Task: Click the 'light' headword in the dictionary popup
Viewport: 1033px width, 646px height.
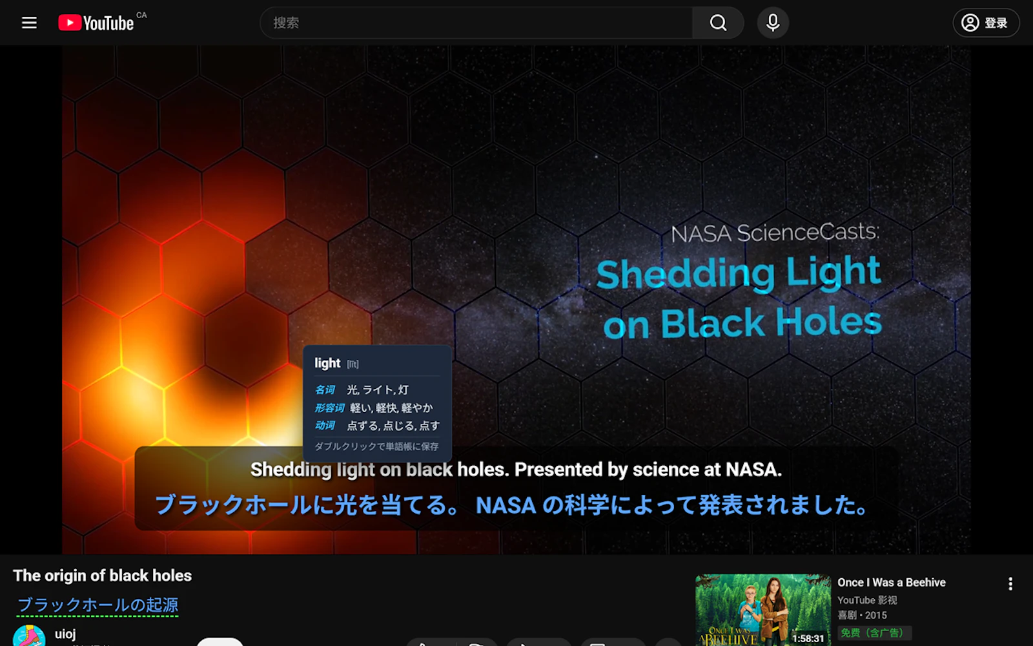Action: [x=327, y=363]
